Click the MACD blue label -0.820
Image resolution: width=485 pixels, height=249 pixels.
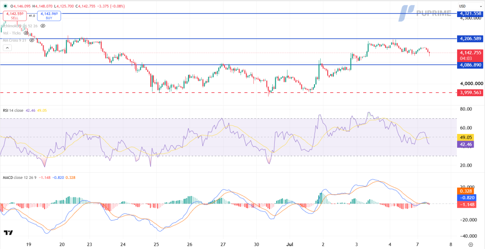pyautogui.click(x=466, y=198)
